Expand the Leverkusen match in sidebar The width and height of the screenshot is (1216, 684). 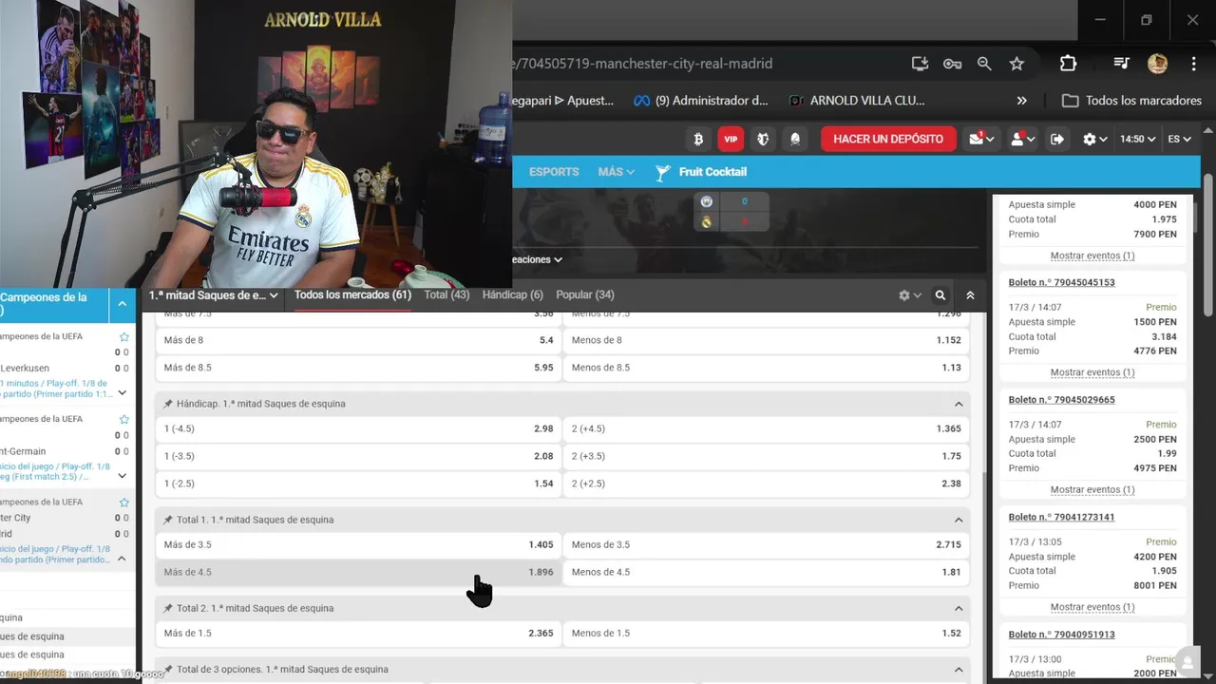coord(122,392)
